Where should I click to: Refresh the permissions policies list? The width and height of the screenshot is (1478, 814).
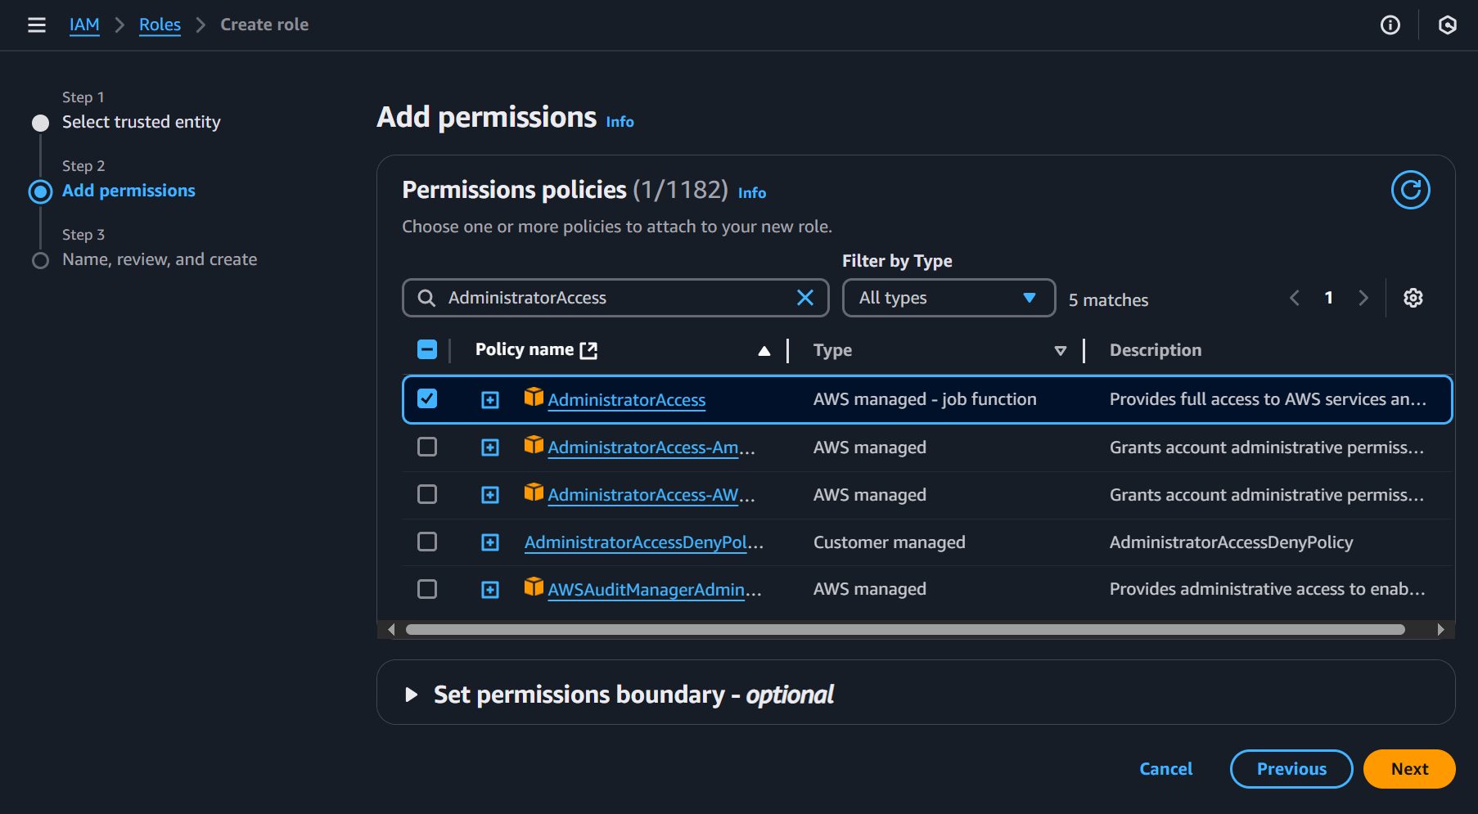[x=1410, y=190]
